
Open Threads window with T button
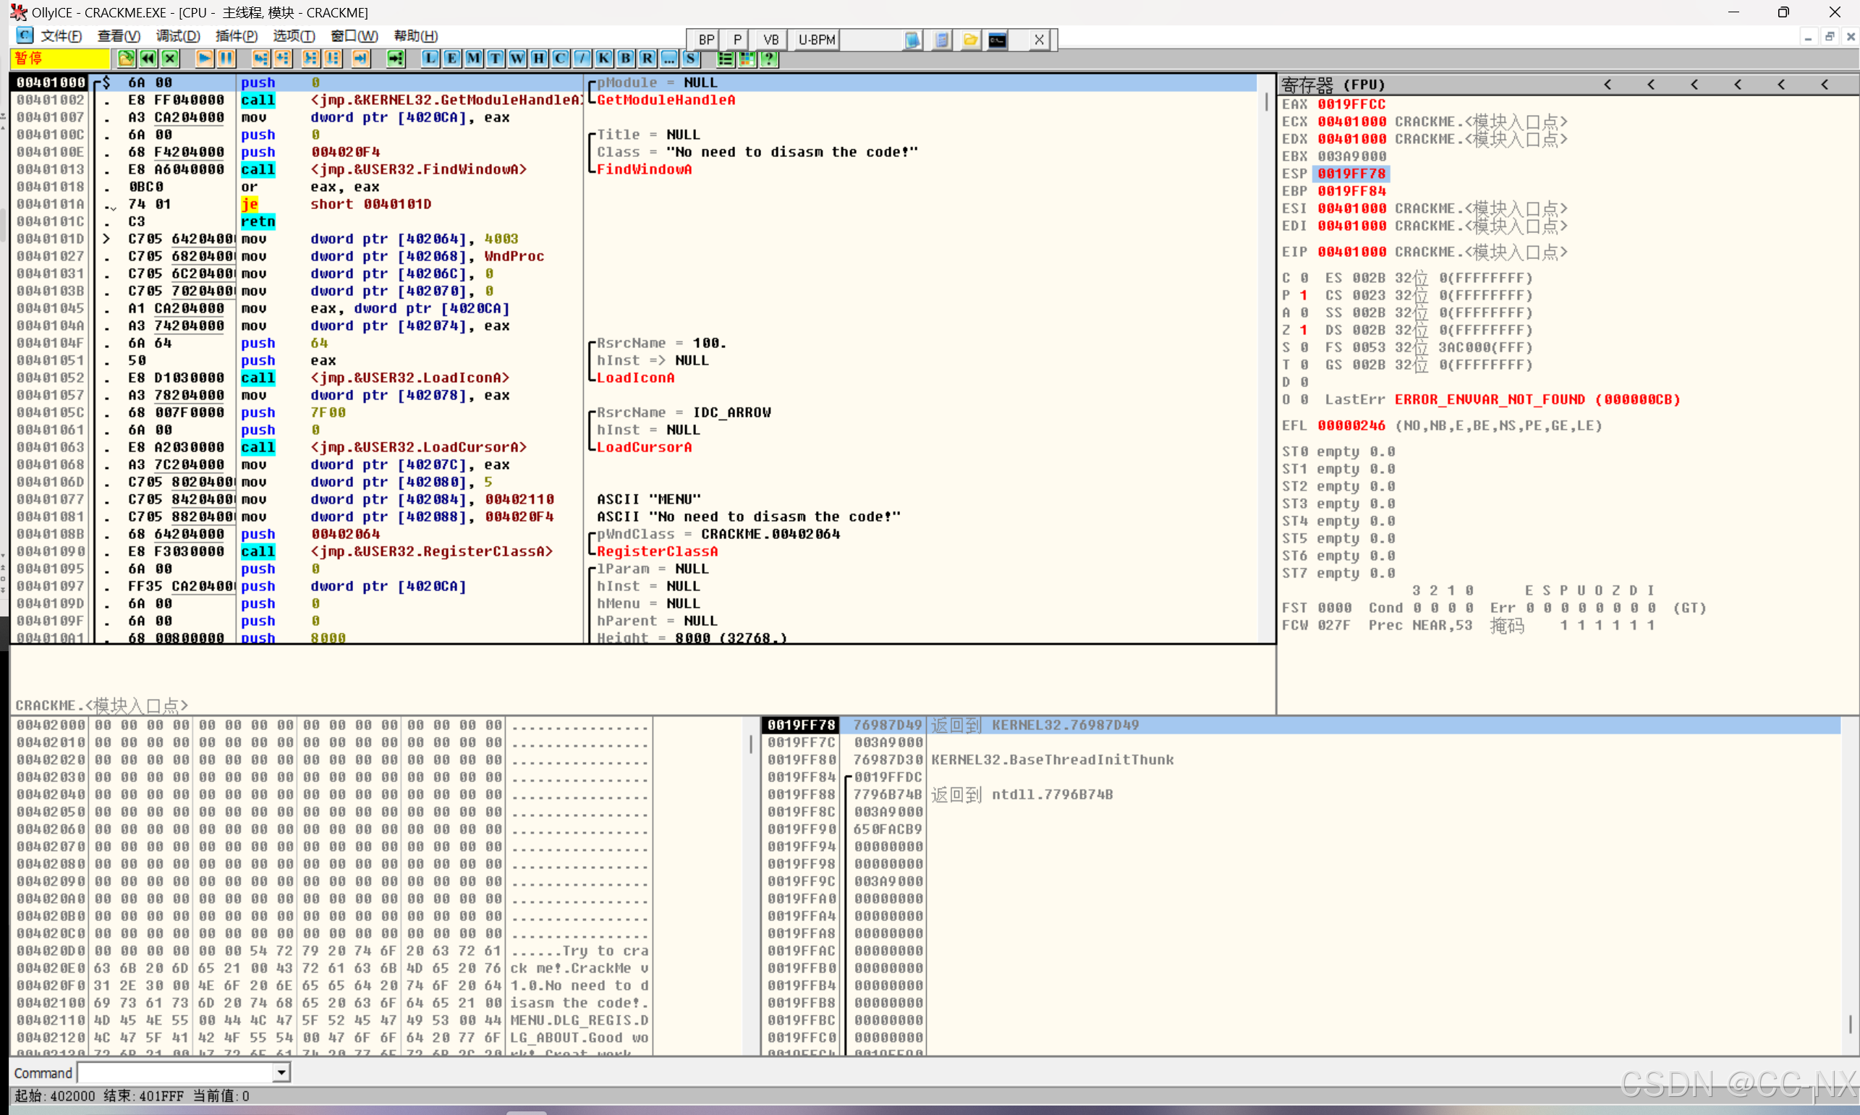coord(496,59)
